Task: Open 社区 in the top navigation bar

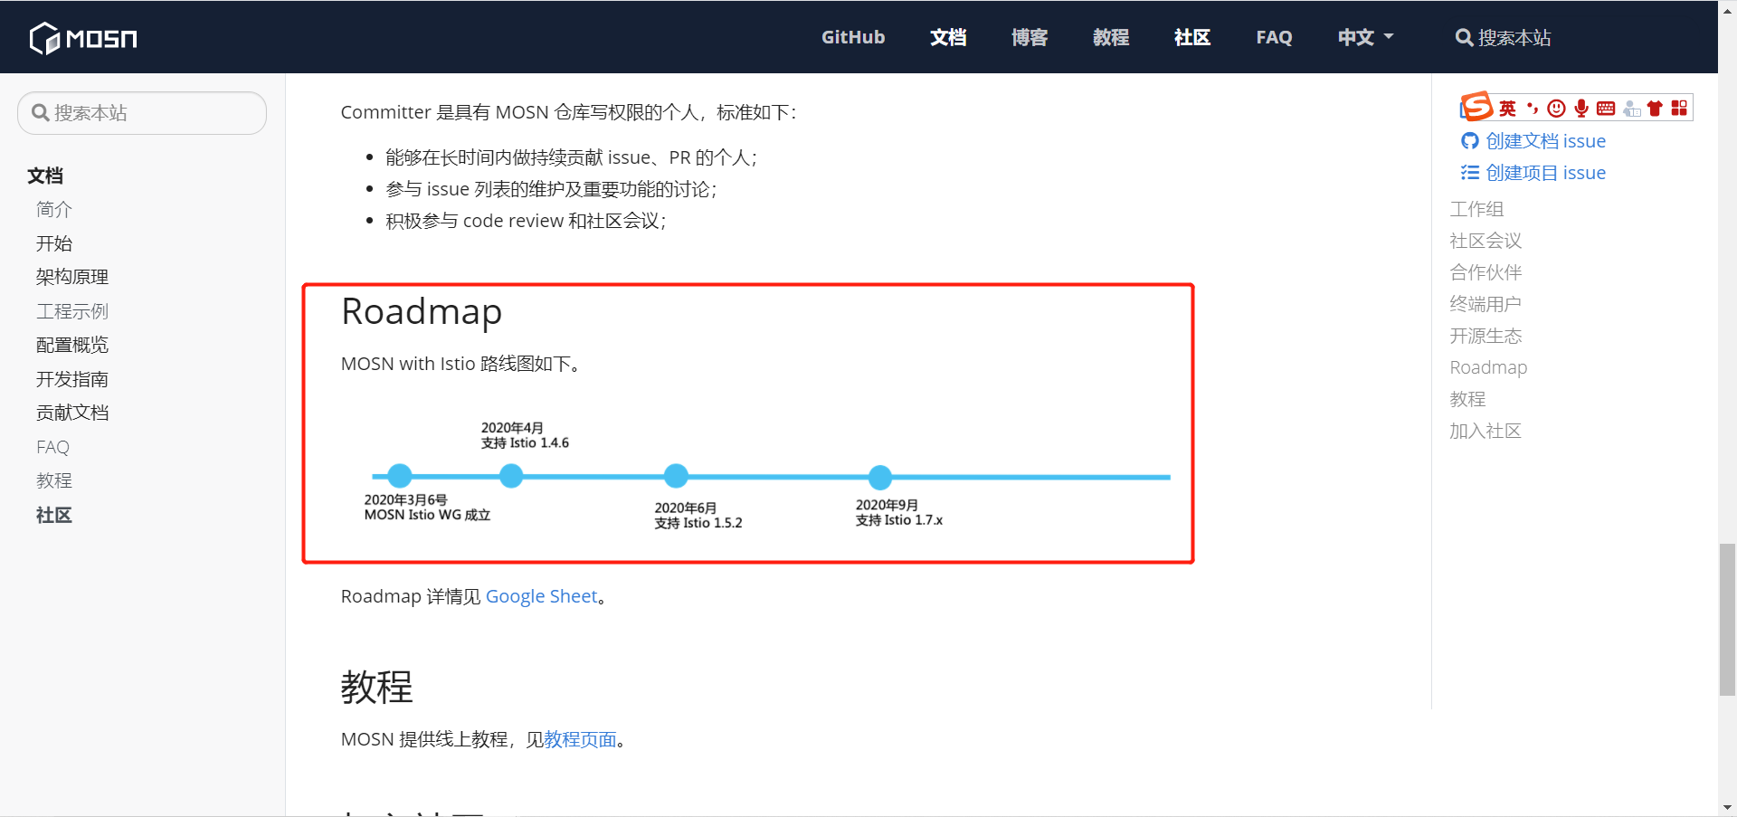Action: click(x=1192, y=37)
